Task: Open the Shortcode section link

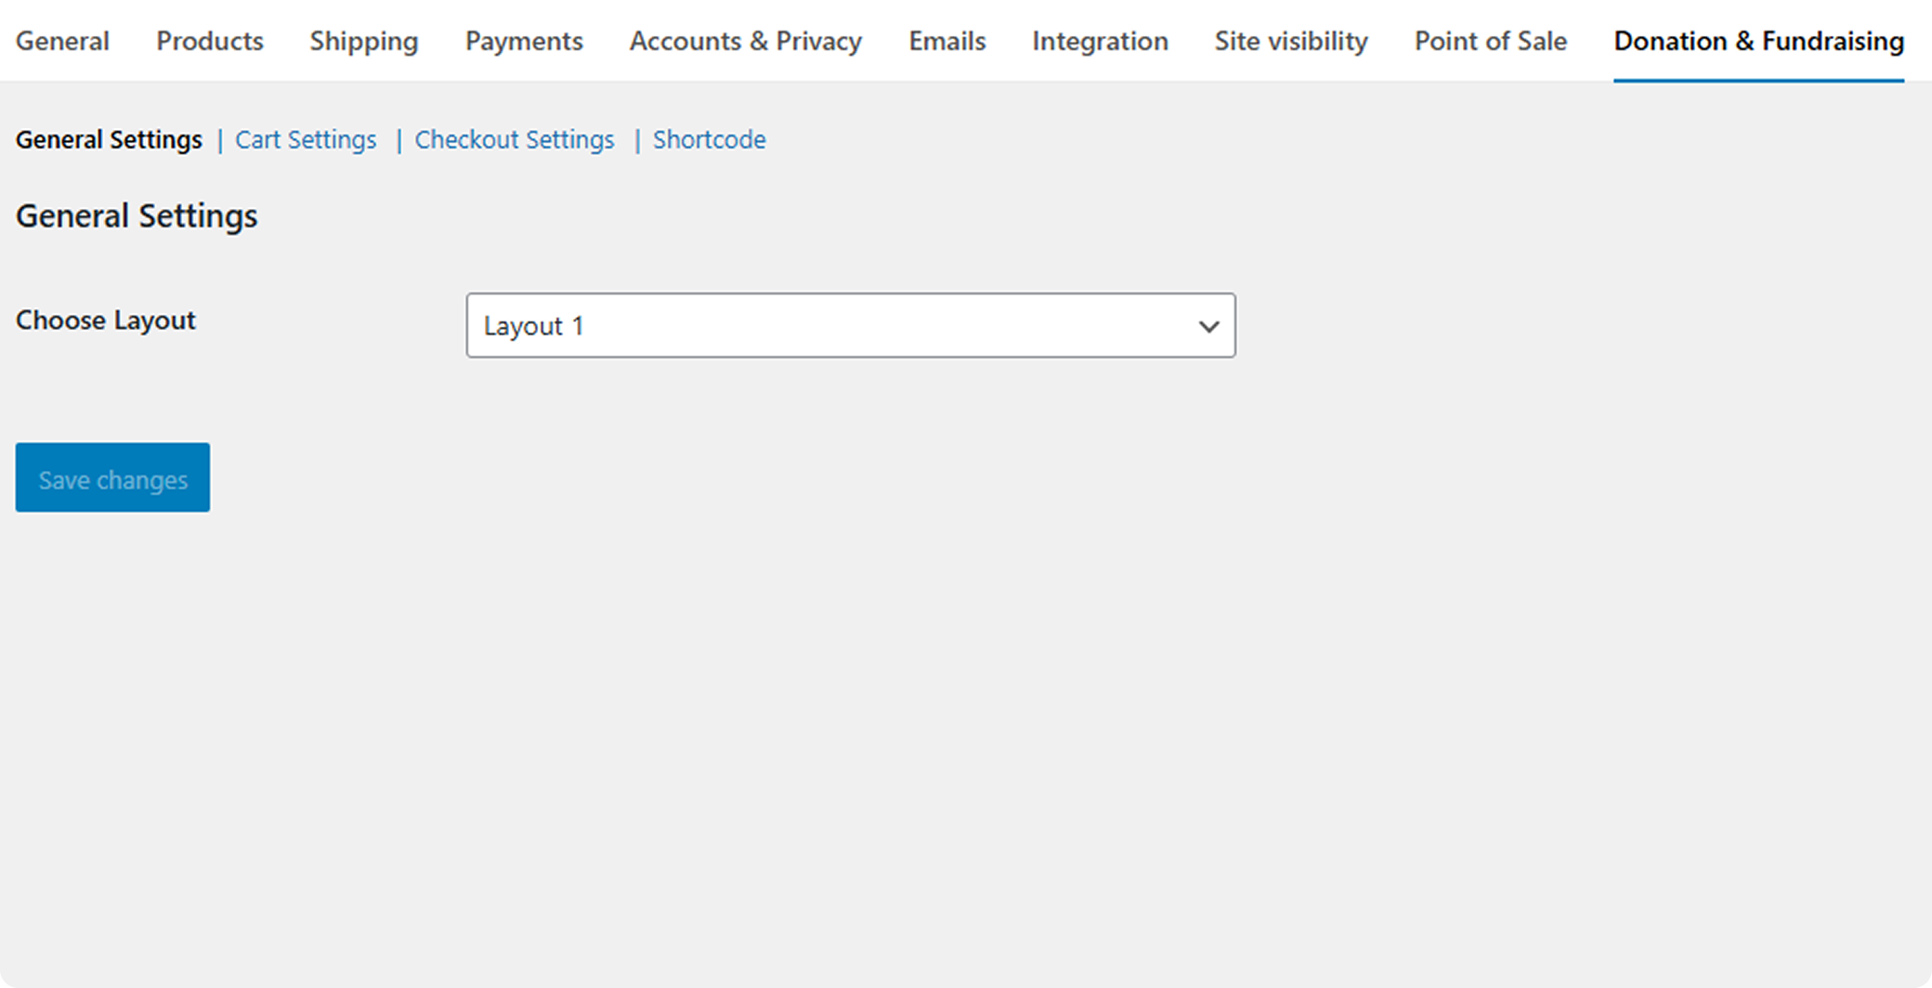Action: 709,139
